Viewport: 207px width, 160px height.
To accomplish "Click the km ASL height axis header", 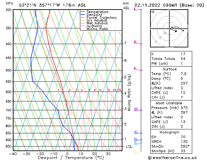I will 126,6.
